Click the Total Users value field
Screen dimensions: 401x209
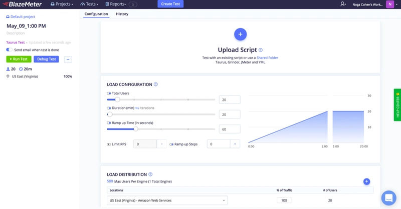point(230,100)
